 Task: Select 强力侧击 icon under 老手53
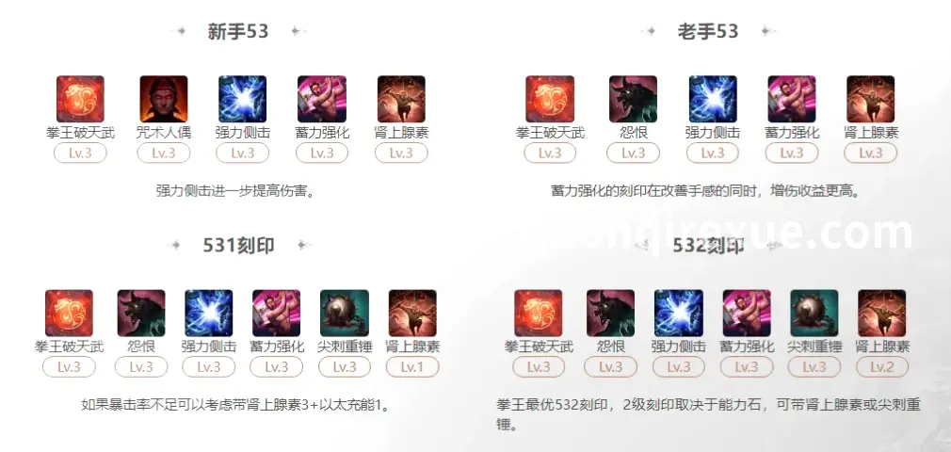click(x=713, y=100)
